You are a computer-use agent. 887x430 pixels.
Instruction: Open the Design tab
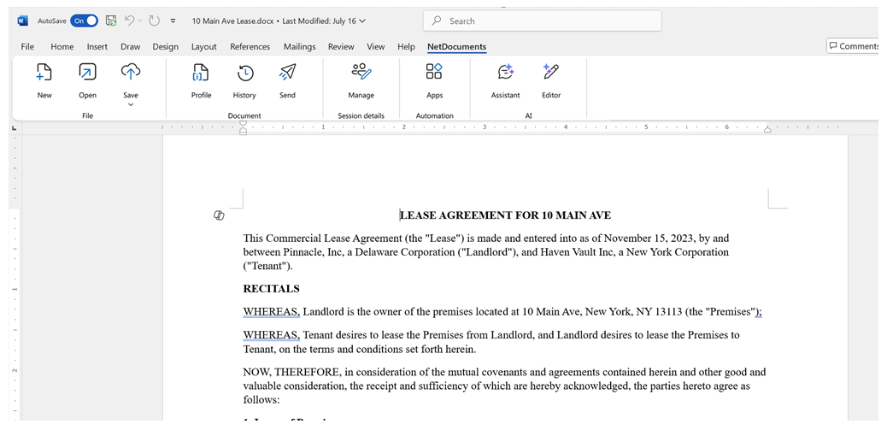point(165,47)
